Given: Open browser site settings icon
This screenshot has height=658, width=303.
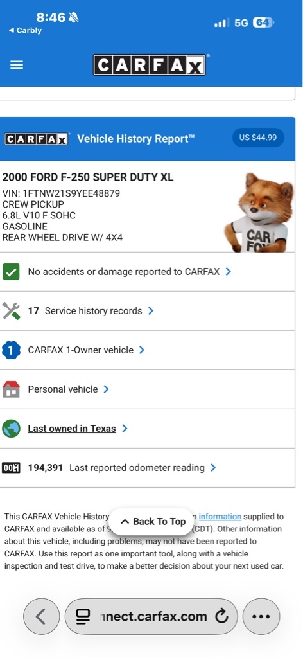Looking at the screenshot, I should click(x=83, y=616).
